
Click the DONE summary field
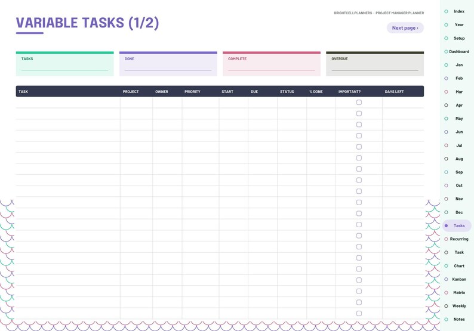coord(168,64)
